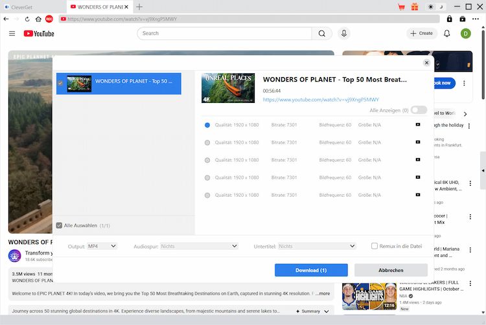Click video icon of first quality row

click(x=418, y=124)
